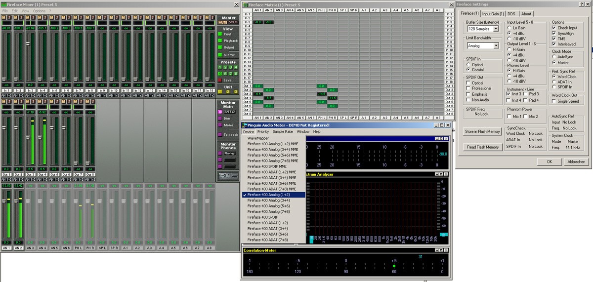Screen dimensions: 593x282
Task: Select Lo Gain for Input Level 5-8
Action: click(x=509, y=28)
